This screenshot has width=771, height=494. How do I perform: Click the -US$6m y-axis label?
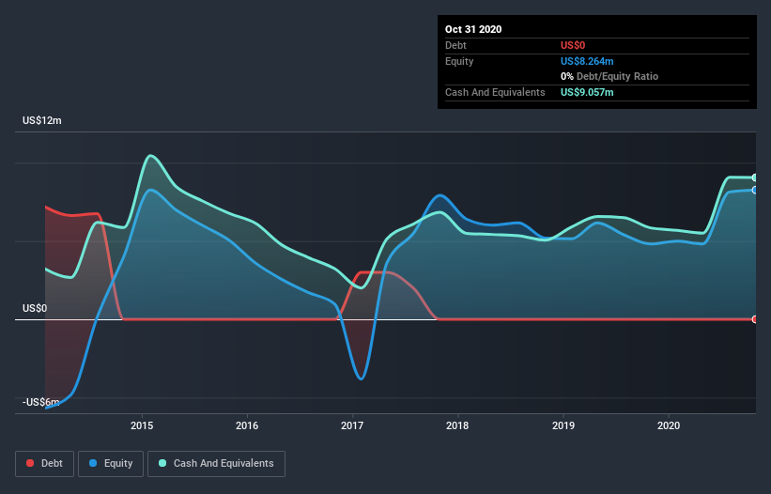pyautogui.click(x=40, y=402)
